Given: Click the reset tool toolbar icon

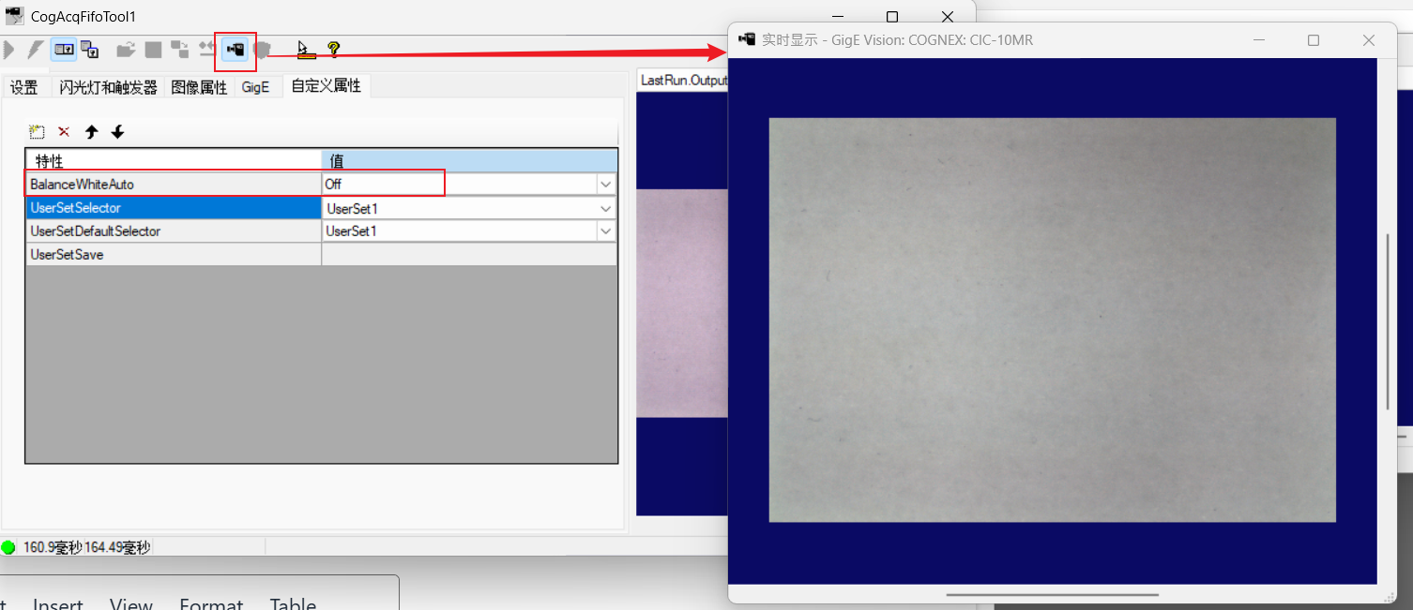Looking at the screenshot, I should tap(206, 50).
